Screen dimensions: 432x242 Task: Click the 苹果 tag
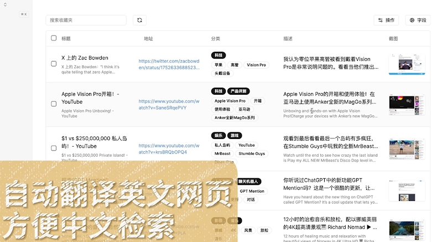click(x=218, y=65)
